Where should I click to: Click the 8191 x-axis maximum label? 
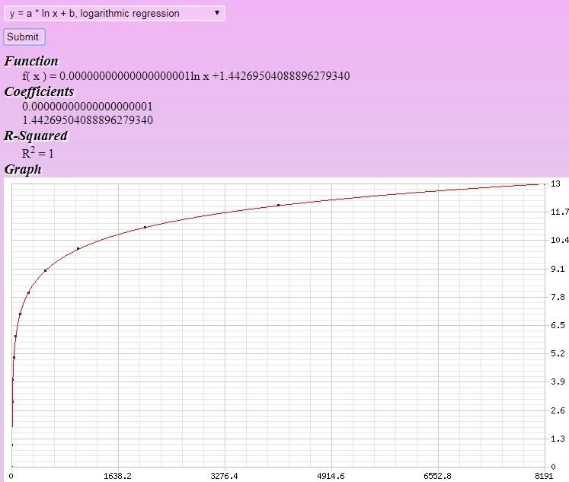542,476
